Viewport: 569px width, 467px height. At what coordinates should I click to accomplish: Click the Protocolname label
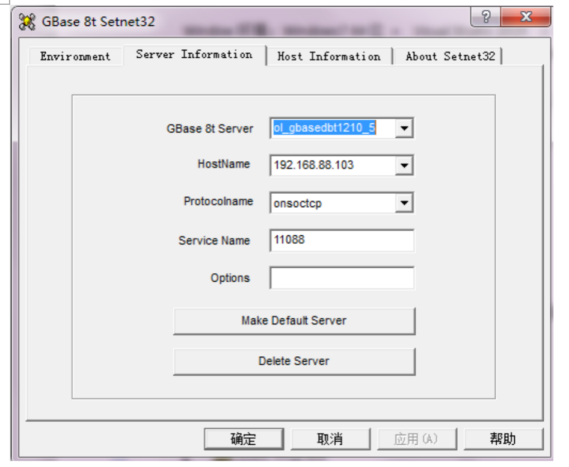click(218, 201)
